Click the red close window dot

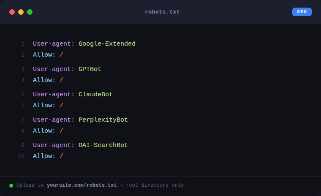12,12
